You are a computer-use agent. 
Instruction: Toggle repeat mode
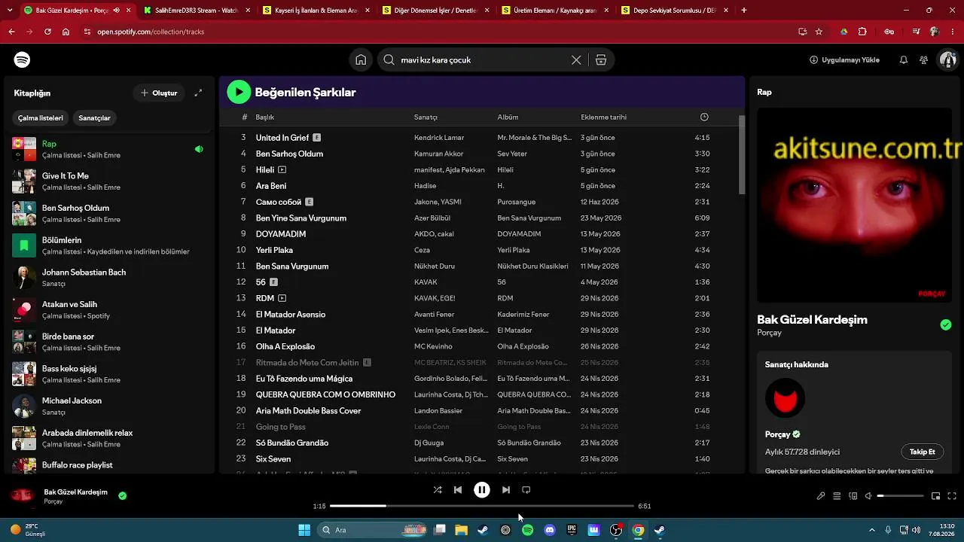(x=526, y=490)
